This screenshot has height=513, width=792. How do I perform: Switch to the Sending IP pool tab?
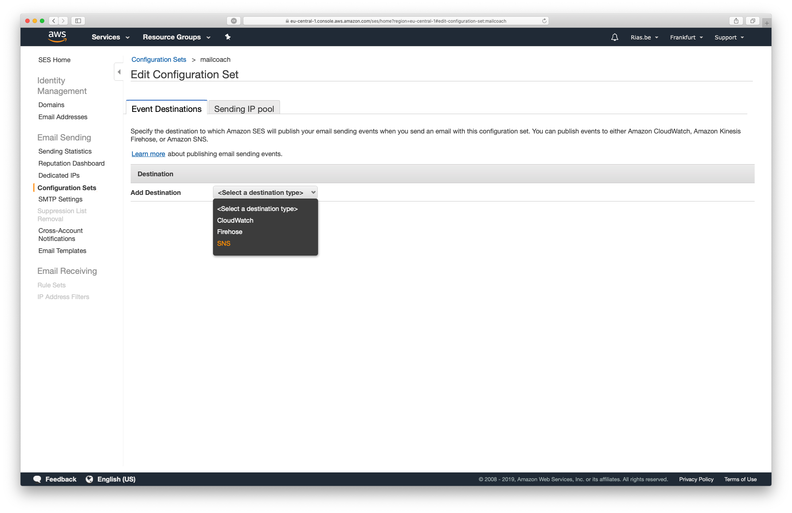coord(243,108)
